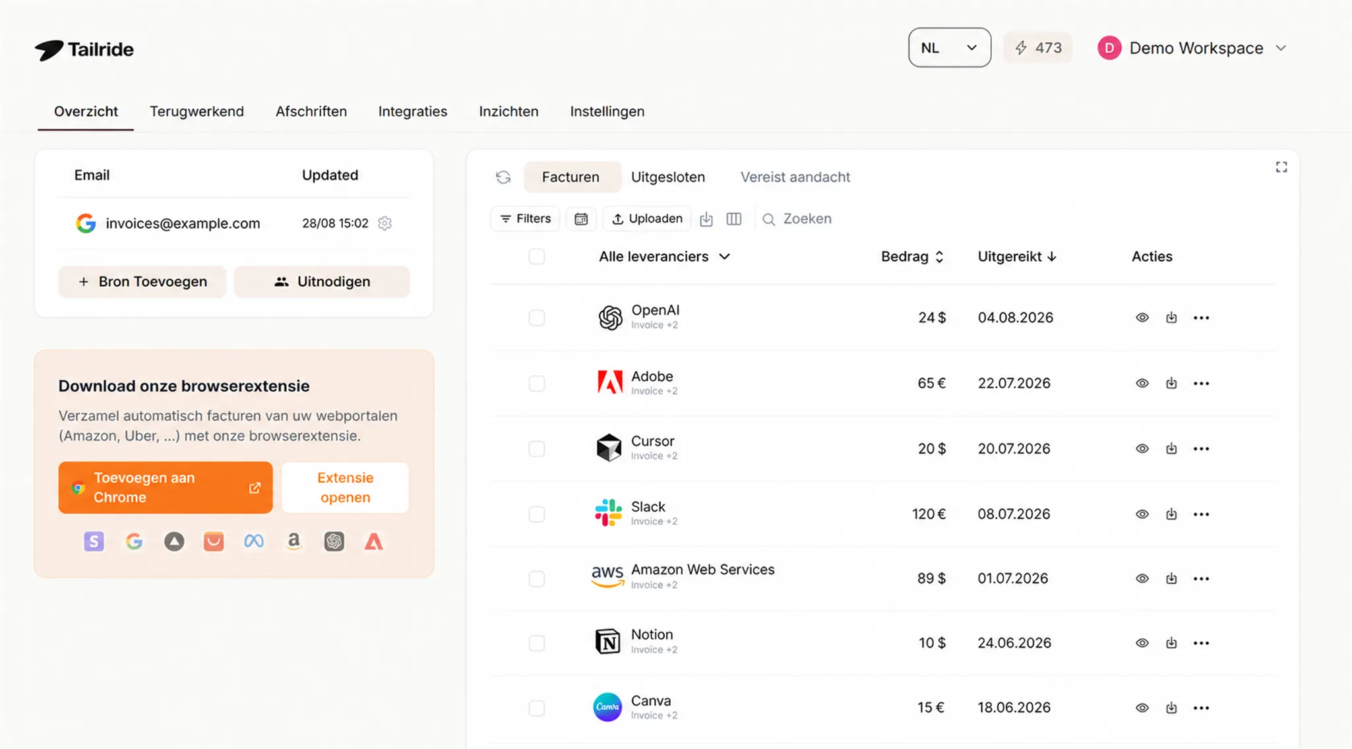
Task: Open the calendar date filter
Action: [581, 219]
